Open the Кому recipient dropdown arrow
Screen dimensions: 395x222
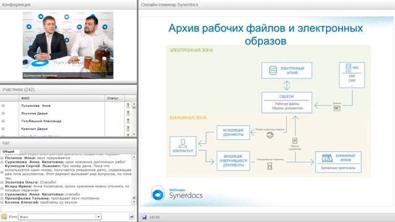click(99, 216)
